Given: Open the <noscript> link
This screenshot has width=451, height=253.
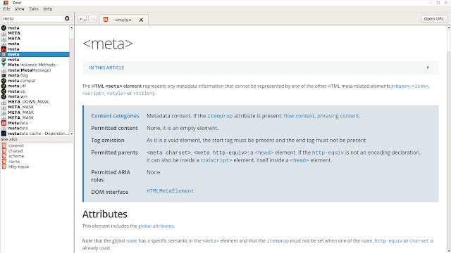Looking at the screenshot, I should pos(216,160).
